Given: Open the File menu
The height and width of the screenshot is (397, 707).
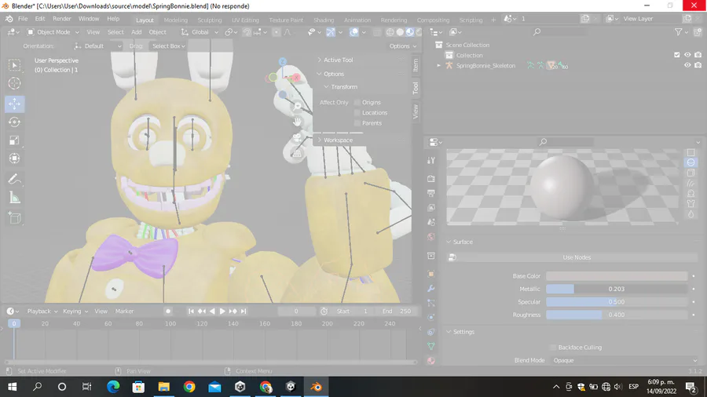Looking at the screenshot, I should pos(23,19).
